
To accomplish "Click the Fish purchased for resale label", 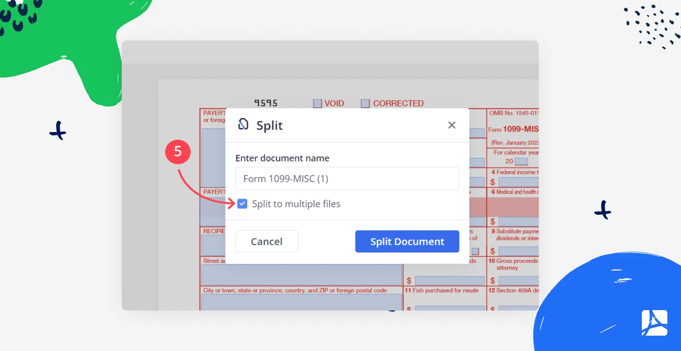I will point(442,290).
